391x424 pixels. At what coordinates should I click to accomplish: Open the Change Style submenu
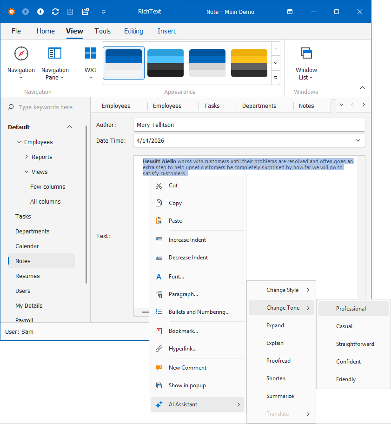pyautogui.click(x=281, y=290)
